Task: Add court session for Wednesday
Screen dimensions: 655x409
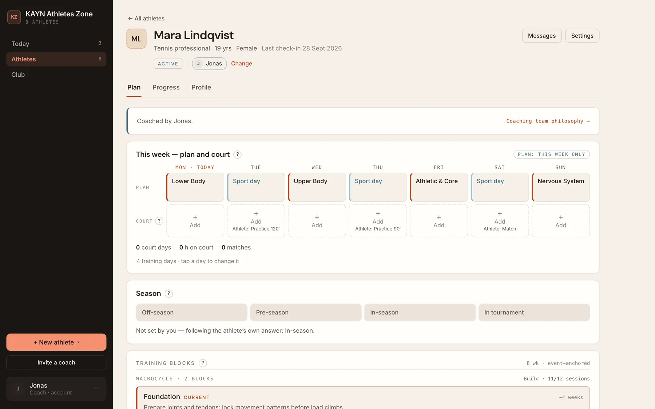Action: click(x=317, y=221)
